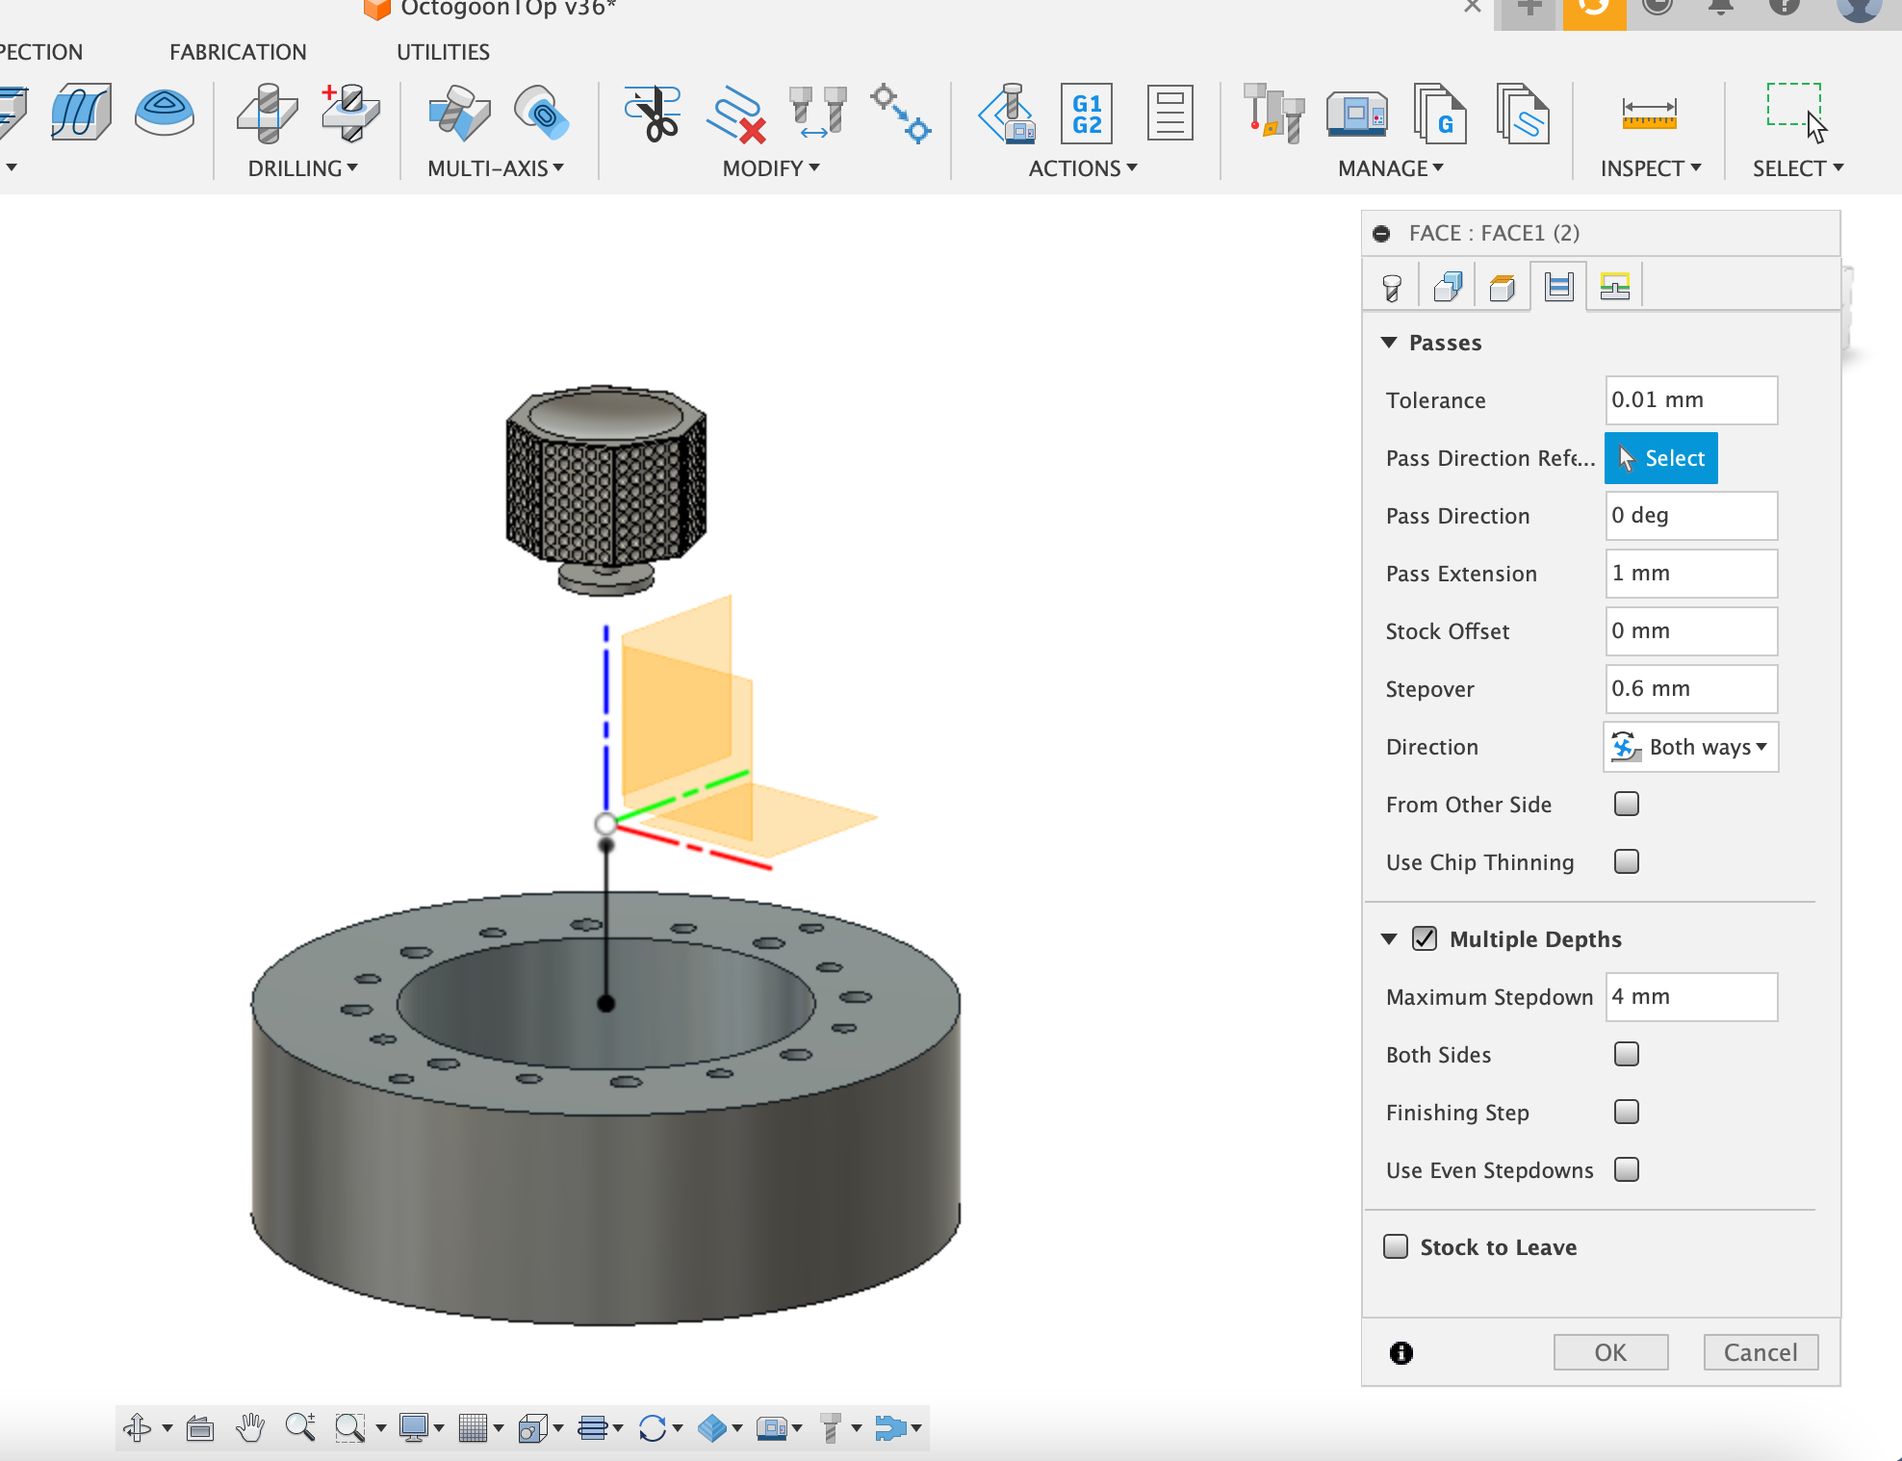Confirm the operation with OK
The width and height of the screenshot is (1902, 1461).
click(1609, 1351)
